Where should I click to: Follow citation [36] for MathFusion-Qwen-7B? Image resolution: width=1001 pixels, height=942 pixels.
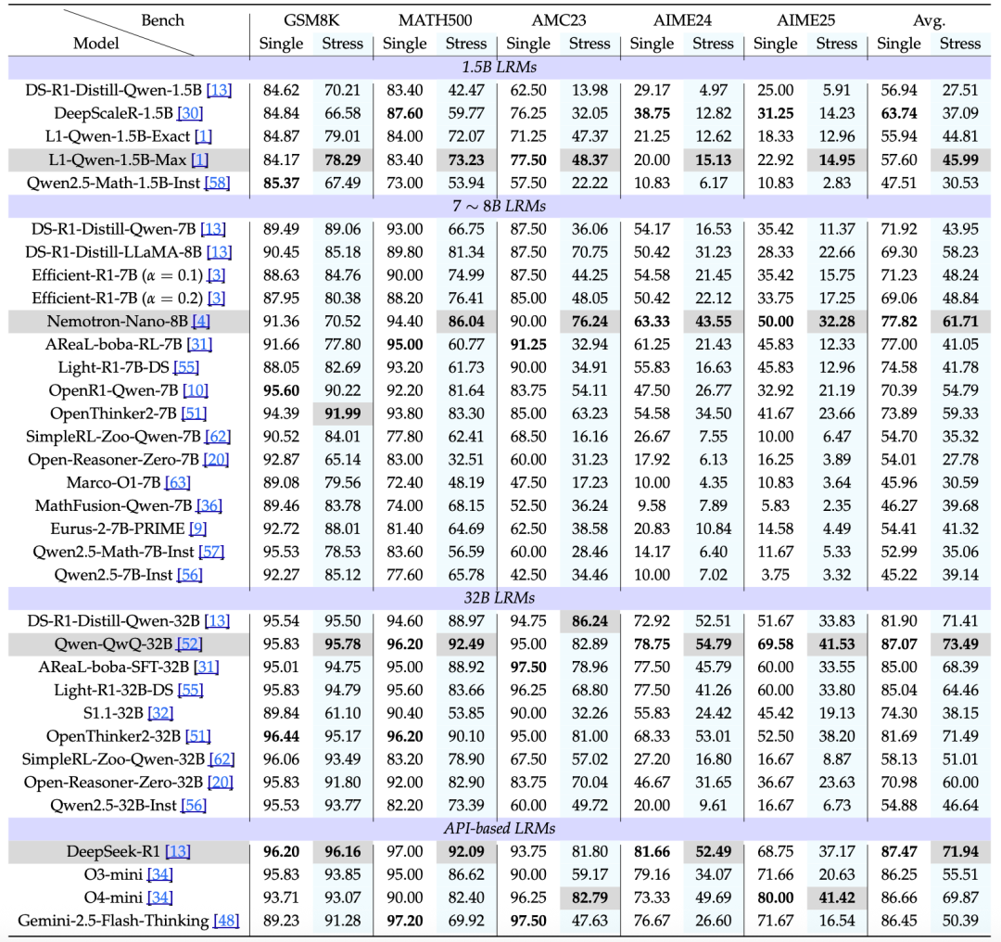point(209,505)
